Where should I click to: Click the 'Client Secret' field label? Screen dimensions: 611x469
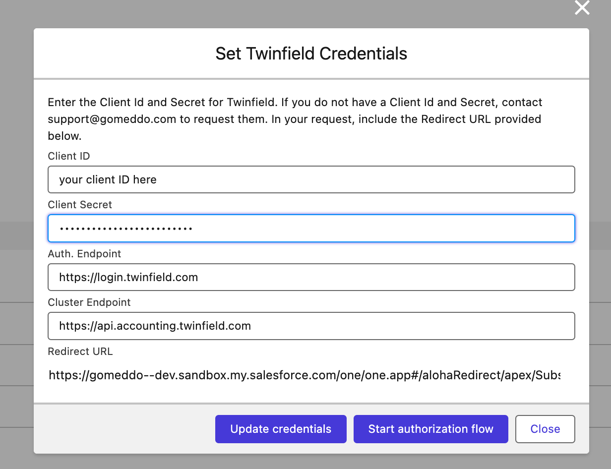pos(80,205)
